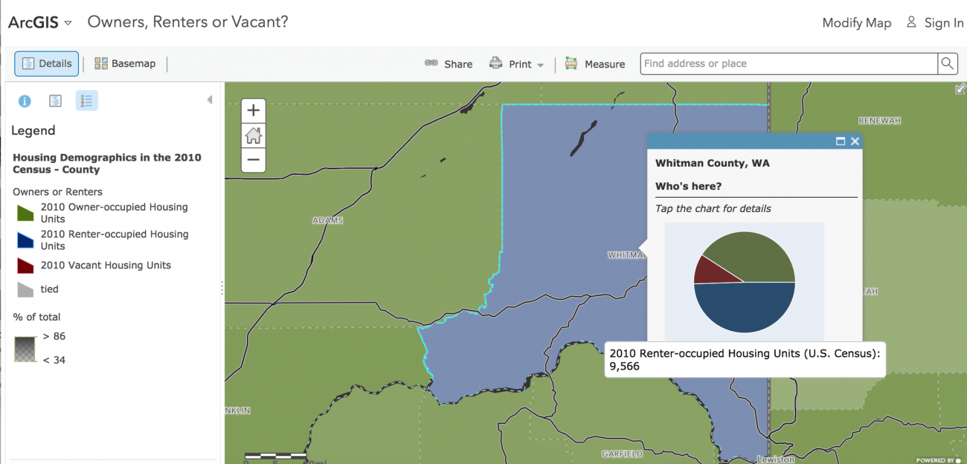This screenshot has height=464, width=967.
Task: Open the Basemap gallery
Action: [x=125, y=64]
